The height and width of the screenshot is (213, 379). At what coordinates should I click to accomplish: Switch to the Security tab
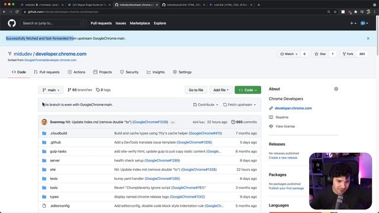pos(129,72)
